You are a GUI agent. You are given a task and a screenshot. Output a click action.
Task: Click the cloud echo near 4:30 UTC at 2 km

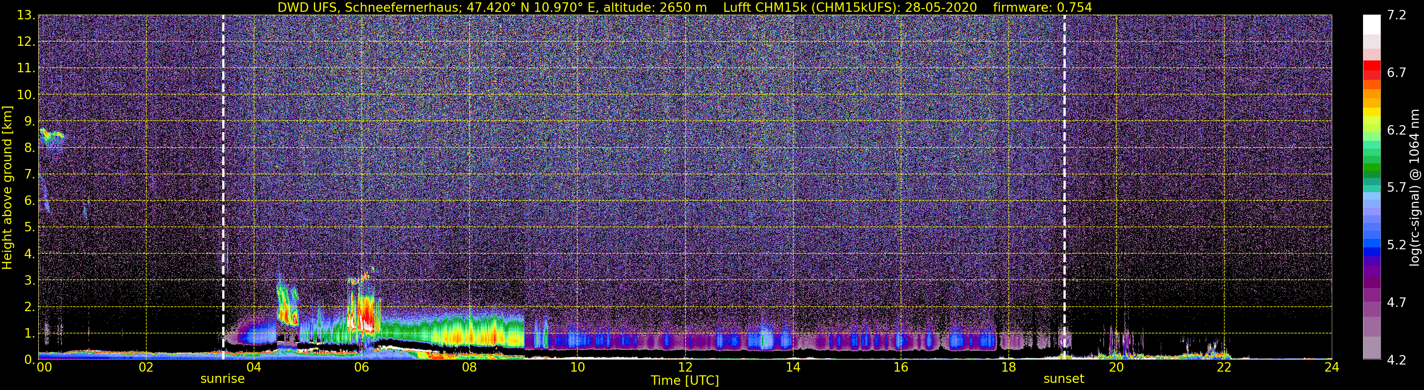coord(287,304)
